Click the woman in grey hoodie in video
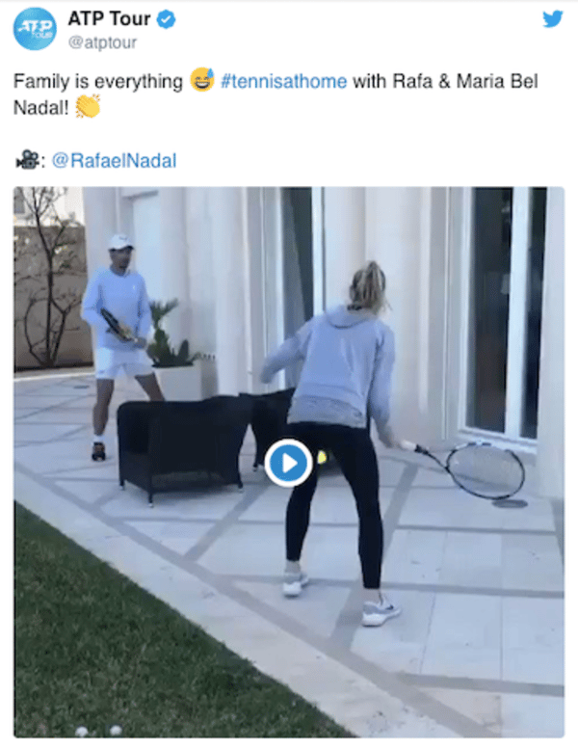 click(336, 441)
